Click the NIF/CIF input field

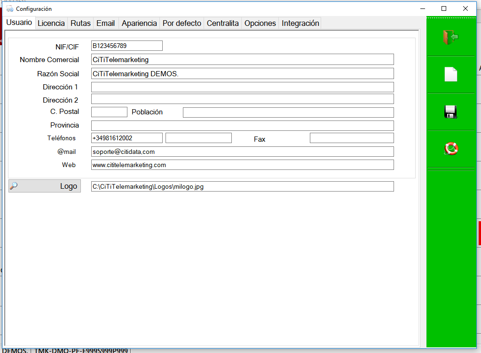(126, 46)
